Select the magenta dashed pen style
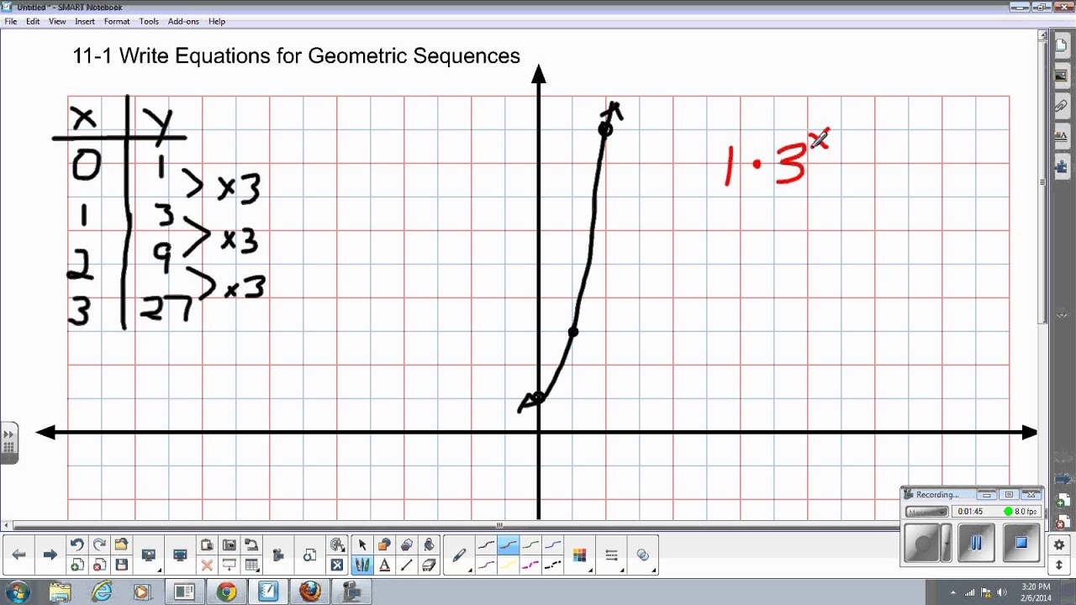This screenshot has height=605, width=1076. (530, 565)
